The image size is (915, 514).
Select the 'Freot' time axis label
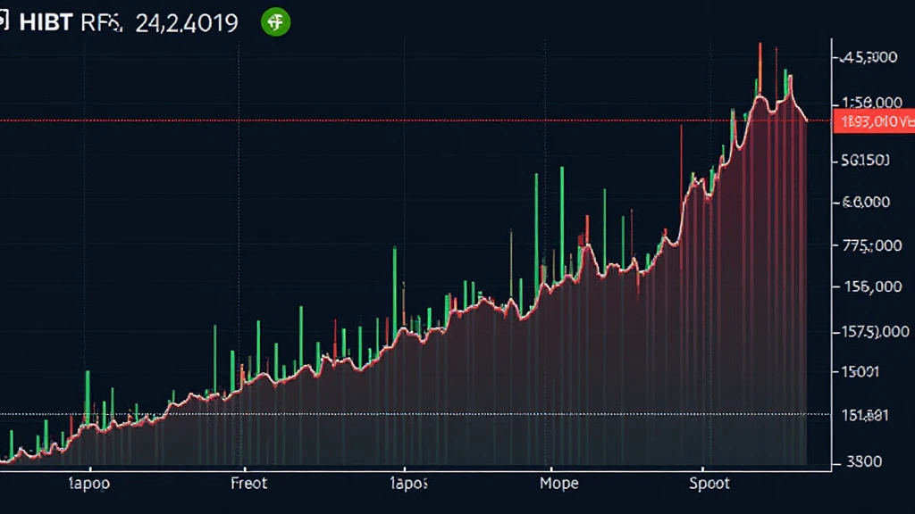tap(249, 483)
